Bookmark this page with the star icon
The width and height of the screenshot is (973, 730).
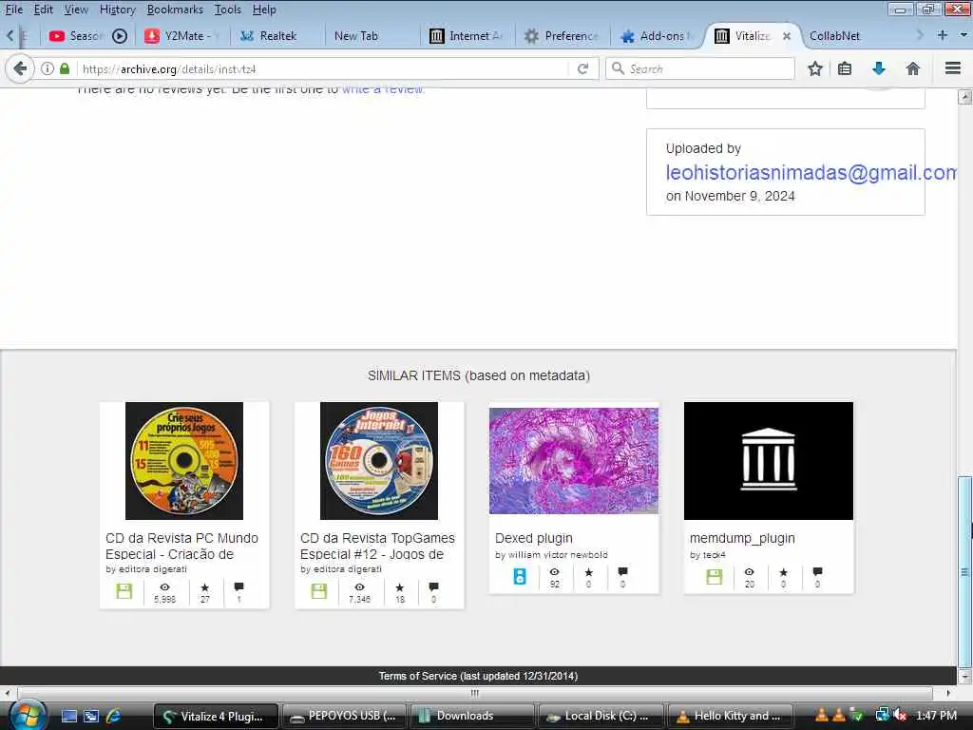[814, 68]
